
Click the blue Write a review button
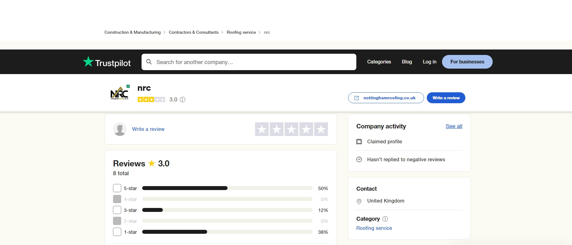[446, 98]
